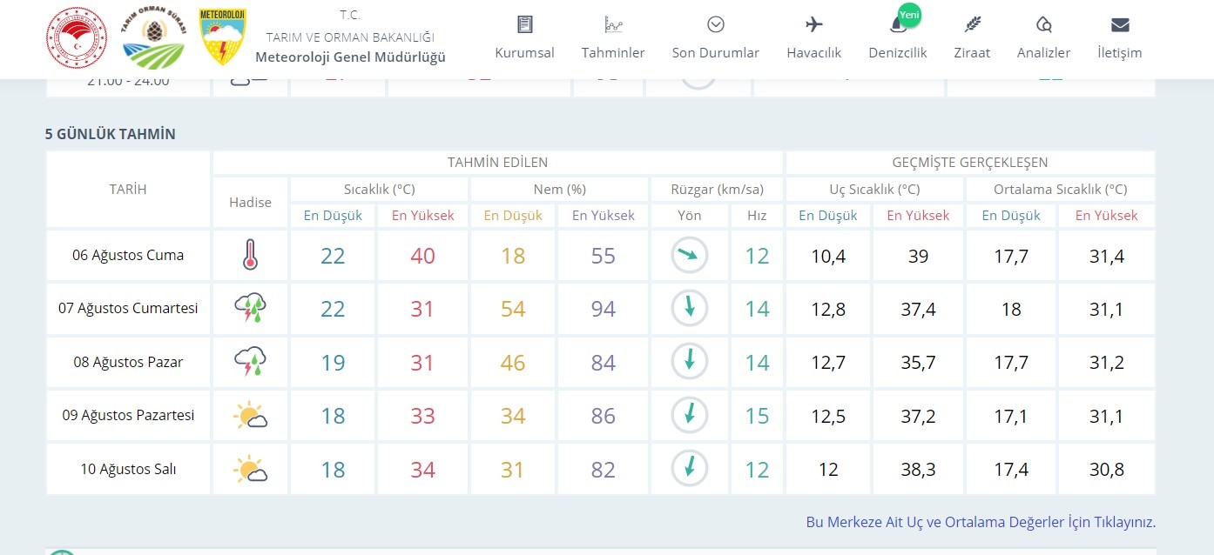Select the Son Durumlar menu label

point(715,53)
